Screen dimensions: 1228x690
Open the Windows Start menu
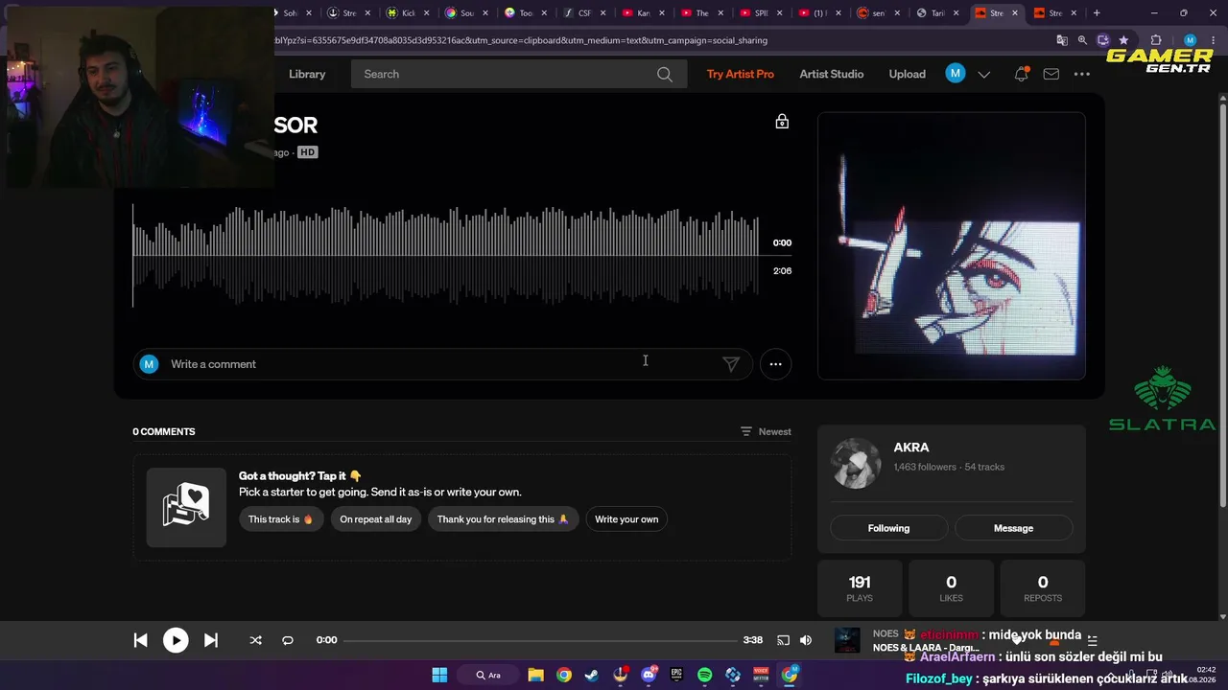(x=439, y=675)
